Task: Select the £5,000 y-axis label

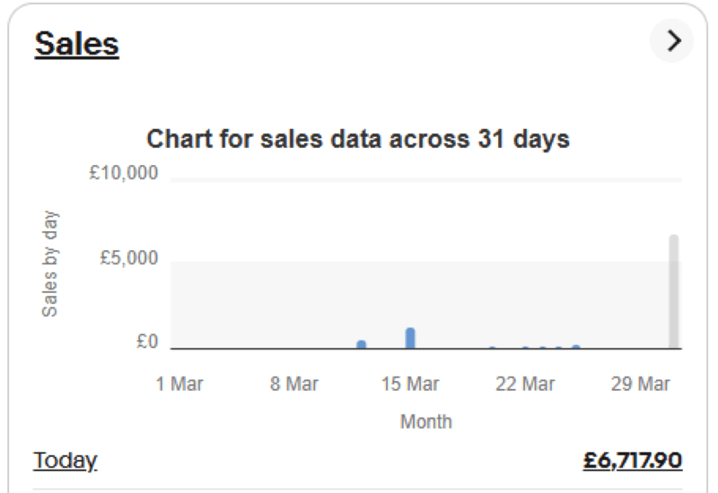Action: click(128, 258)
